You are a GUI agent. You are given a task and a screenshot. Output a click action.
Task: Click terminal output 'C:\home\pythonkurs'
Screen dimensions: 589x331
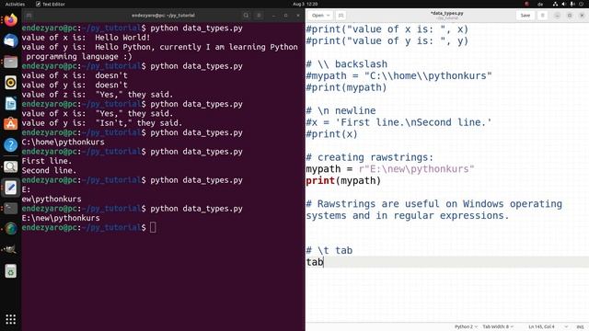[64, 143]
